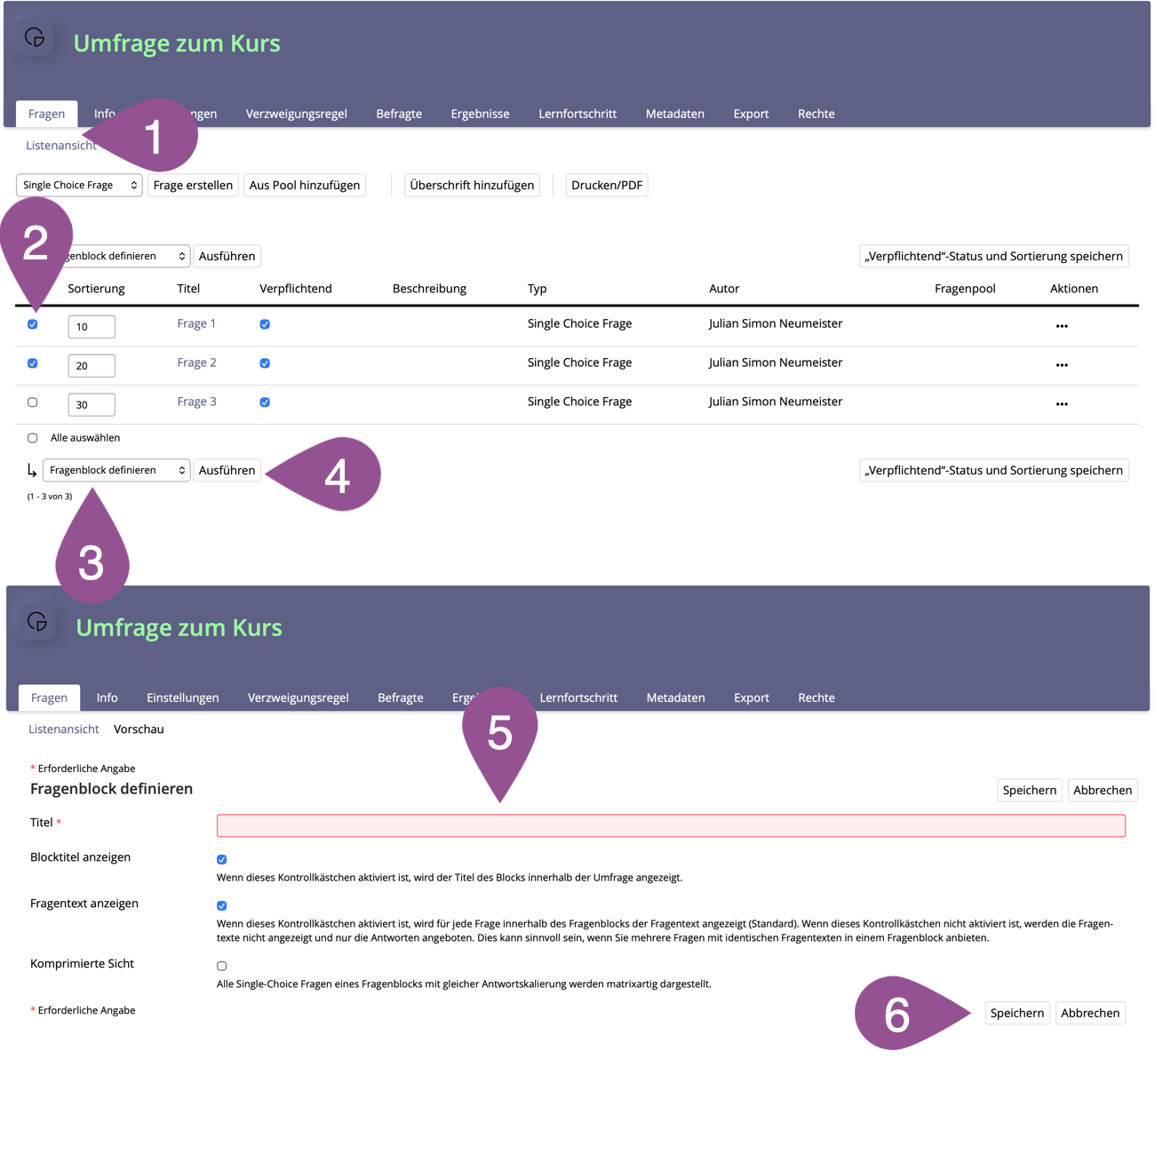
Task: Enable the Komprimierte Sicht checkbox
Action: tap(222, 966)
